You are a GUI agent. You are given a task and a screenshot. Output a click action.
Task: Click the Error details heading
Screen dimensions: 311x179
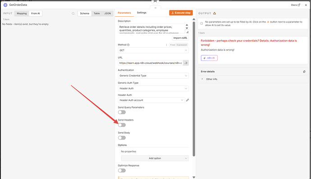coord(208,72)
